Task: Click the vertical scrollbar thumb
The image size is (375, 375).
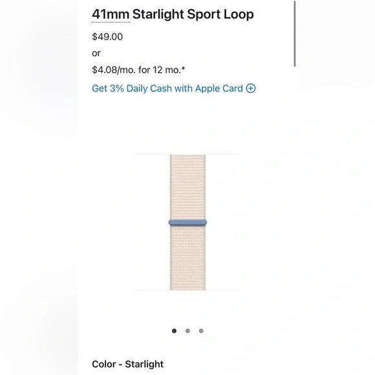Action: click(x=295, y=34)
